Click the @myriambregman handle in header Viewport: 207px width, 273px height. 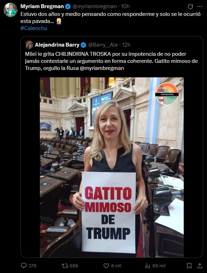click(x=95, y=6)
